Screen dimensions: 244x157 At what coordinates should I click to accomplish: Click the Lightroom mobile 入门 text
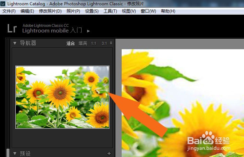[x=52, y=30]
